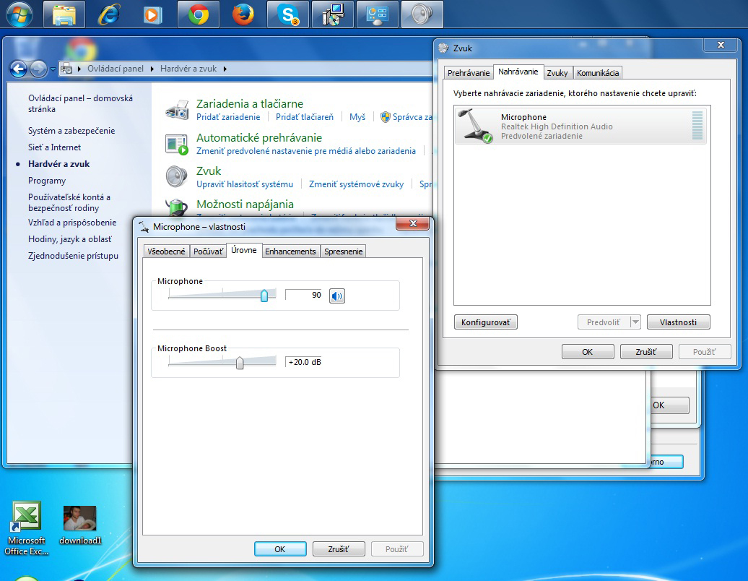Click the Control Panel taskbar icon
The height and width of the screenshot is (581, 748).
(378, 14)
